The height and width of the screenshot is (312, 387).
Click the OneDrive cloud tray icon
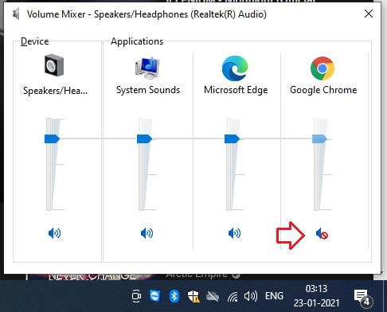coord(213,297)
